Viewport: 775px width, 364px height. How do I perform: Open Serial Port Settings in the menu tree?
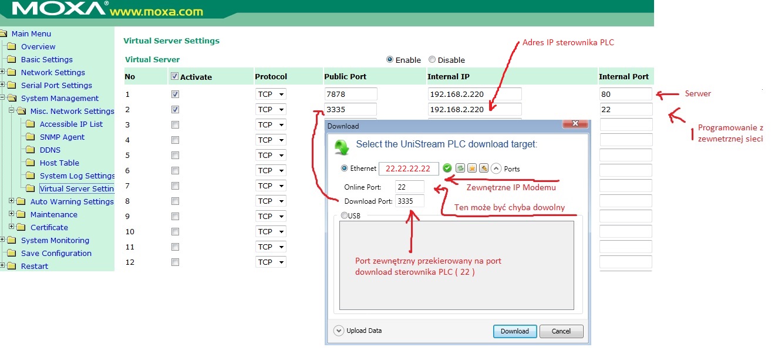point(56,85)
